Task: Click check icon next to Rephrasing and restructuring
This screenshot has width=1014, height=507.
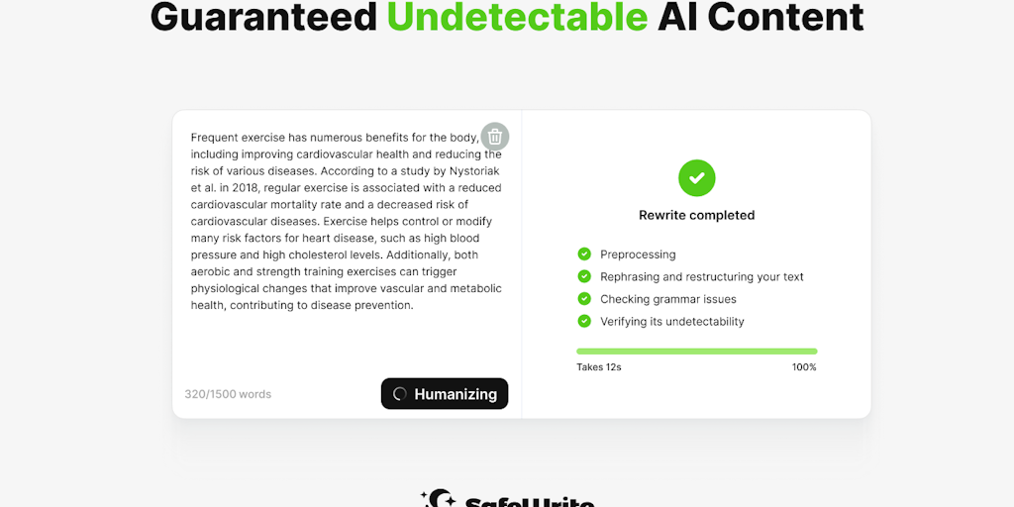Action: pyautogui.click(x=584, y=277)
